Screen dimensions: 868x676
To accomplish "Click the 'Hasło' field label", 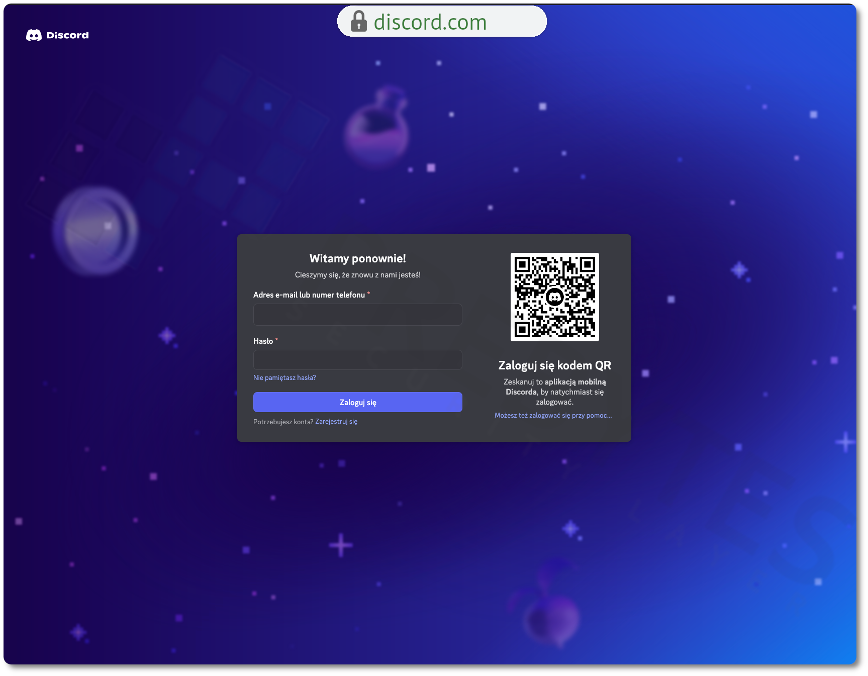I will pos(263,341).
